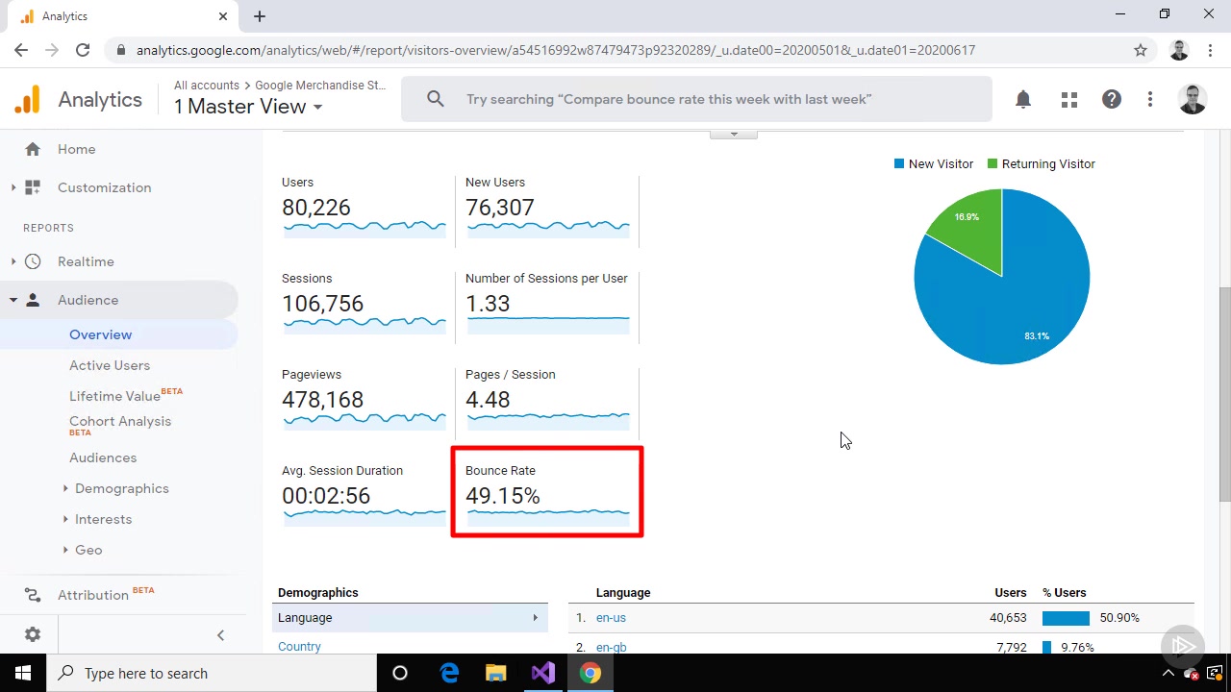Select Active Users in Audience menu
Viewport: 1231px width, 692px height.
pyautogui.click(x=110, y=365)
